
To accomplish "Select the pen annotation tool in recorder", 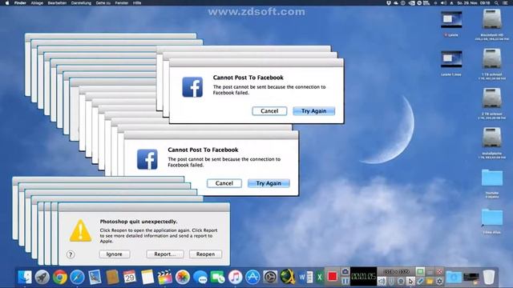I will 420,281.
